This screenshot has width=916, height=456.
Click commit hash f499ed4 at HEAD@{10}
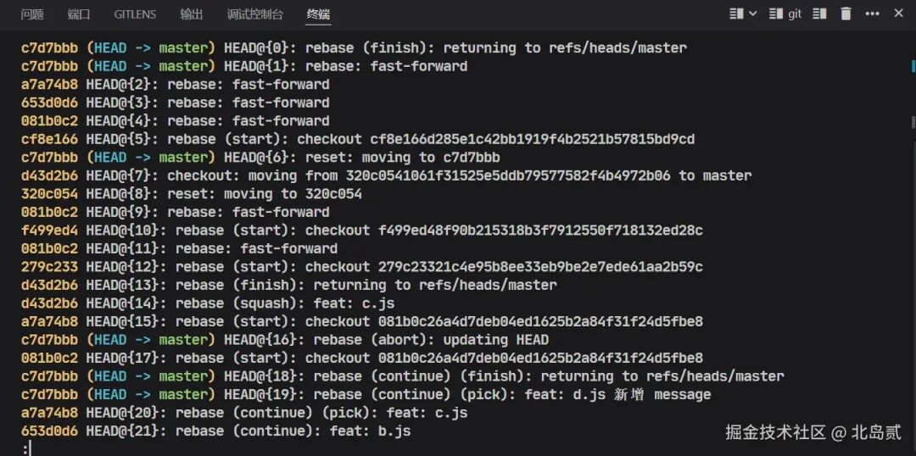coord(49,231)
